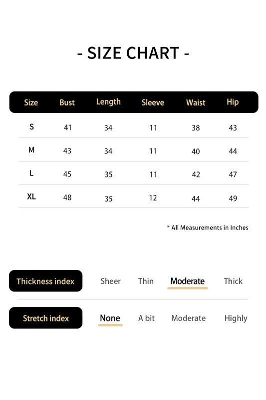Image resolution: width=266 pixels, height=400 pixels.
Task: Click the 'SIZE CHART' title text
Action: click(x=133, y=53)
